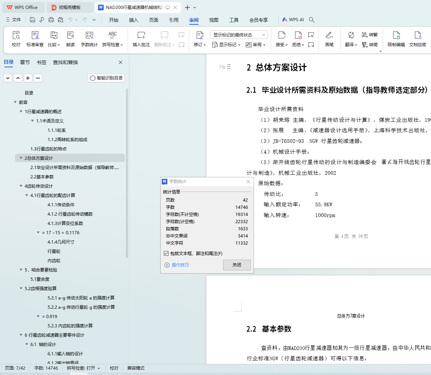Open 字数统计 word count in ribbon
Screen dimensions: 431x375
coord(89,39)
